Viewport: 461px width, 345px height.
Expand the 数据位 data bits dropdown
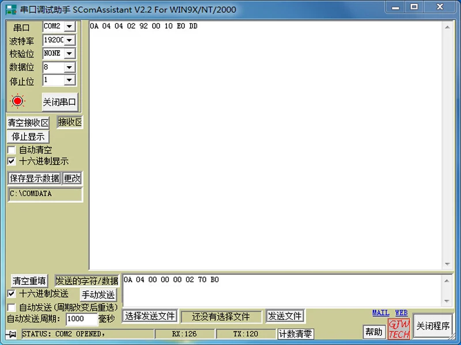point(69,67)
